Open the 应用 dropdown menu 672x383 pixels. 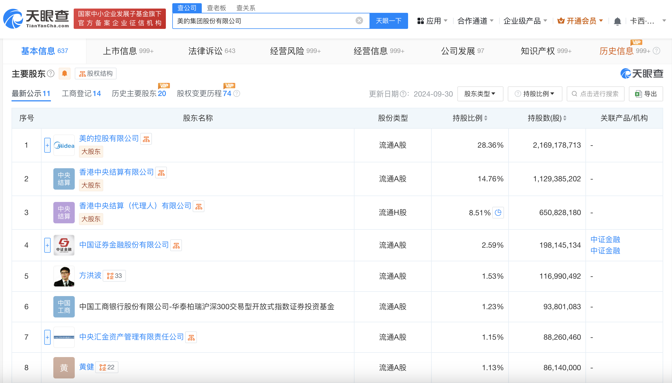pyautogui.click(x=432, y=21)
